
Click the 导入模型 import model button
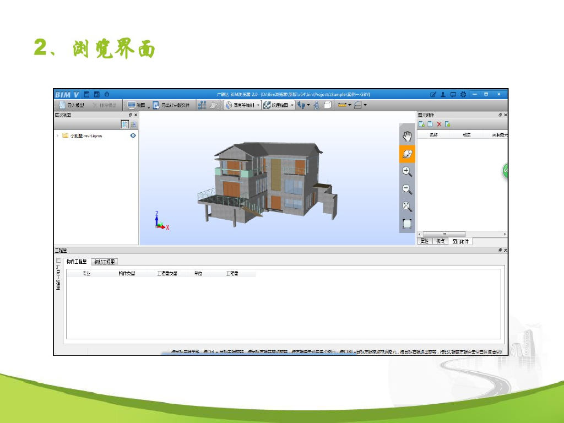[x=72, y=105]
